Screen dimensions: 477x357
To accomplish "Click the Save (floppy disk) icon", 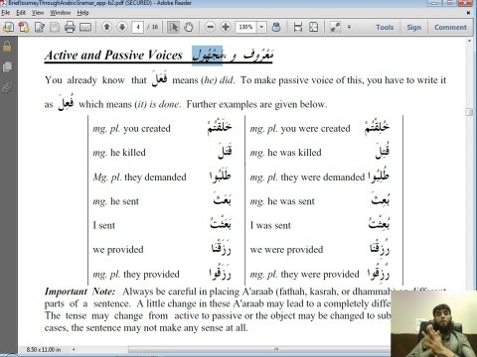I will click(x=55, y=27).
